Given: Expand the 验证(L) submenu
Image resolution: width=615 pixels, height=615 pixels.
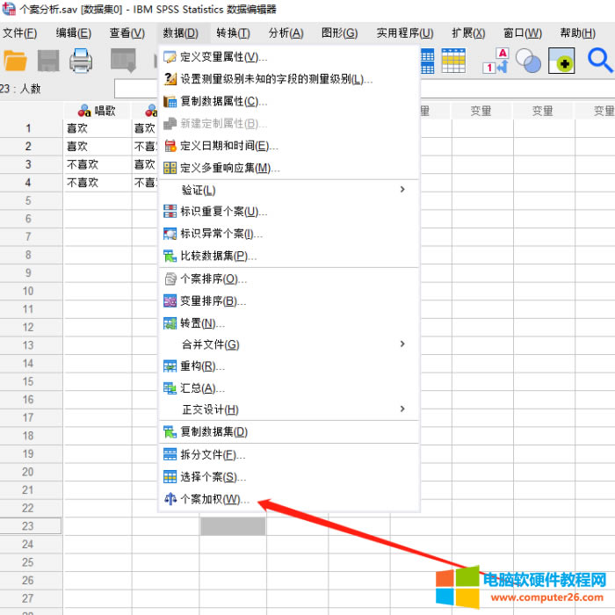Looking at the screenshot, I should coord(289,191).
